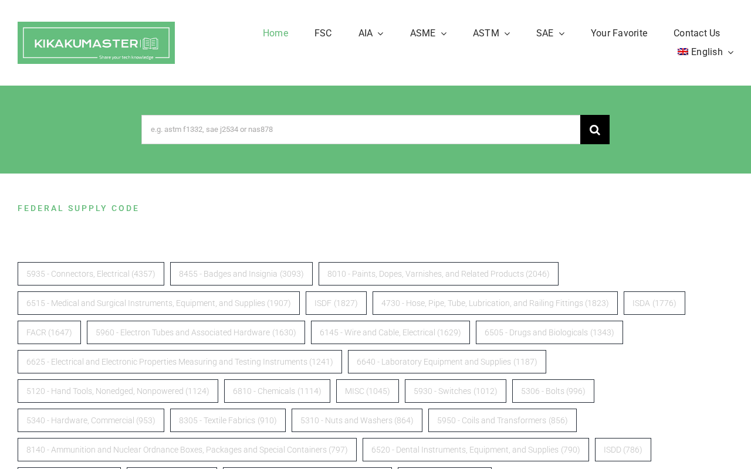
Task: Expand the AIA menu chevron
Action: (x=380, y=33)
